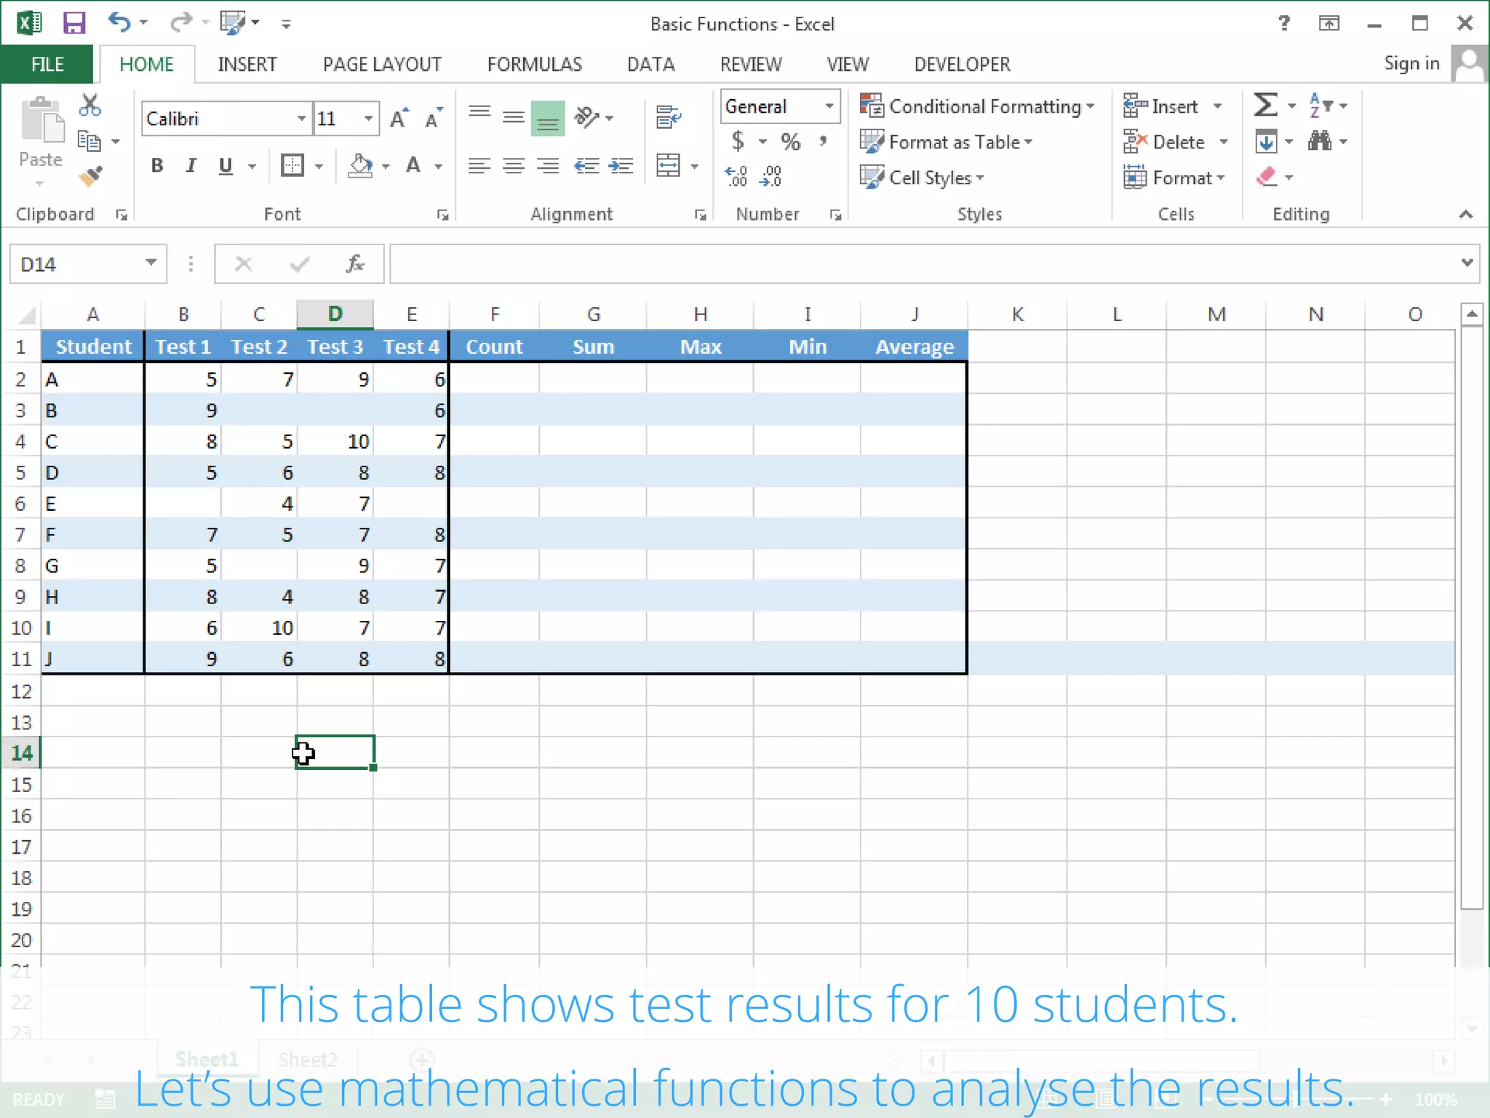Expand Format as Table menu
The height and width of the screenshot is (1118, 1490).
coord(947,142)
